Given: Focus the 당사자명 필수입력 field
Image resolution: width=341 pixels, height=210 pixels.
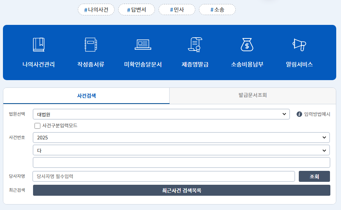Looking at the screenshot, I should click(x=164, y=176).
